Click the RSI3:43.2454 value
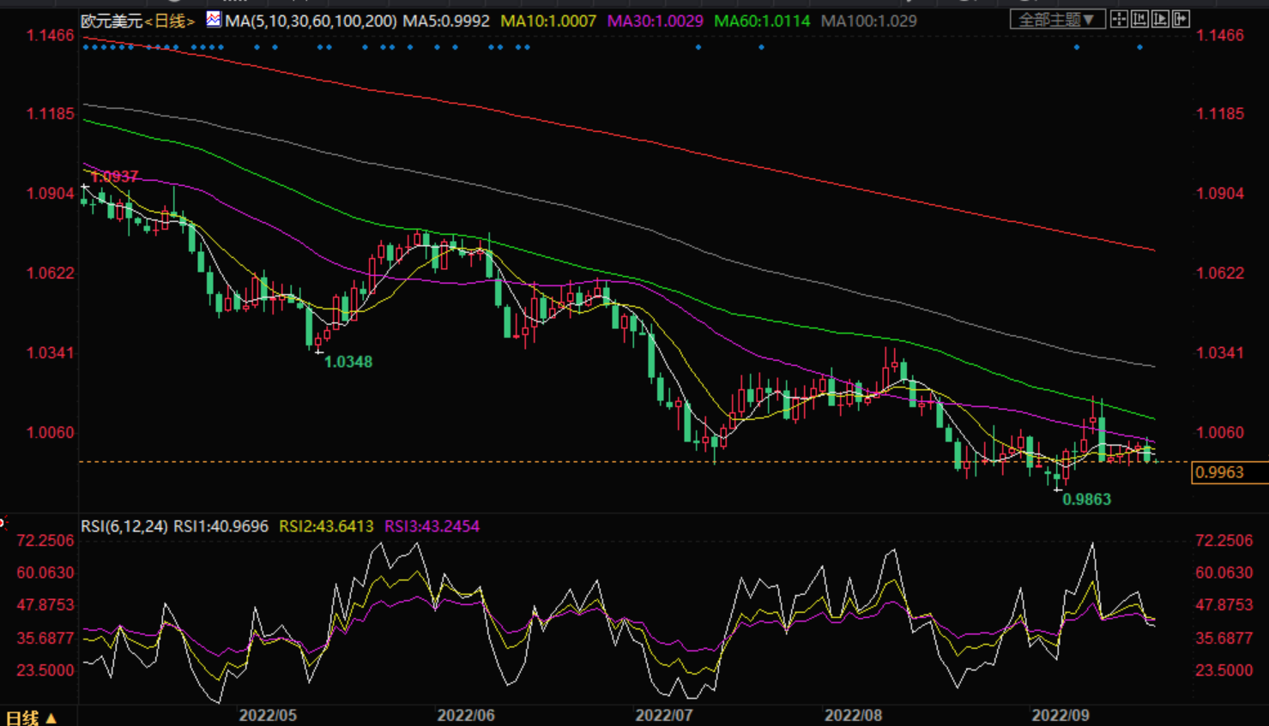This screenshot has width=1269, height=726. (x=432, y=526)
